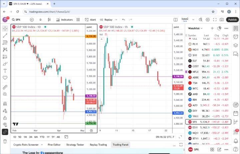Expand the manage layouts dropdown arrow

(x=193, y=20)
